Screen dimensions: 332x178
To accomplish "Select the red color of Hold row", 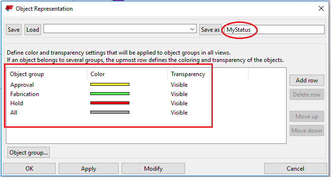I will coord(110,103).
